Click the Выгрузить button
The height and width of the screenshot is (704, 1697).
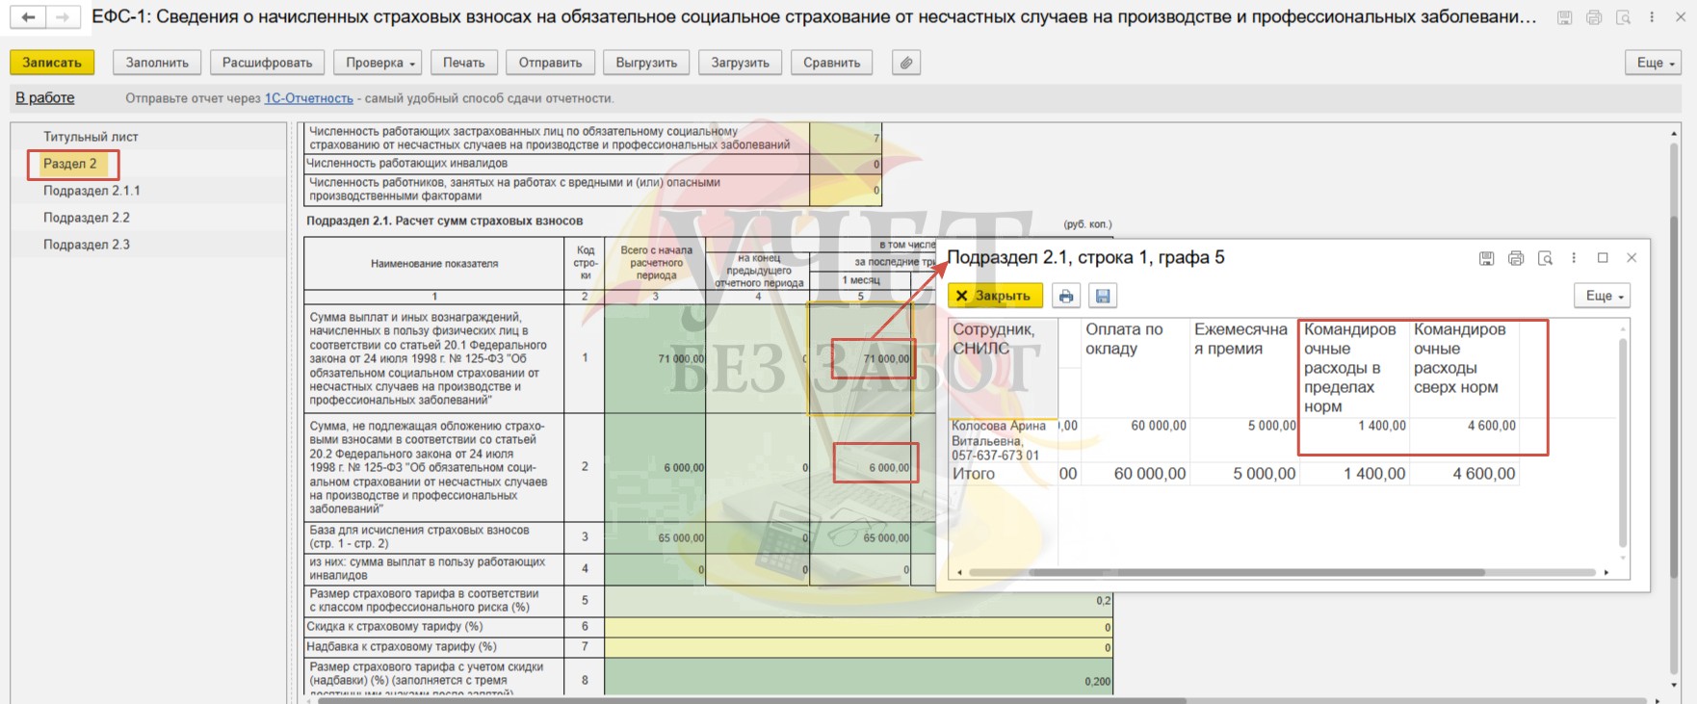[646, 63]
